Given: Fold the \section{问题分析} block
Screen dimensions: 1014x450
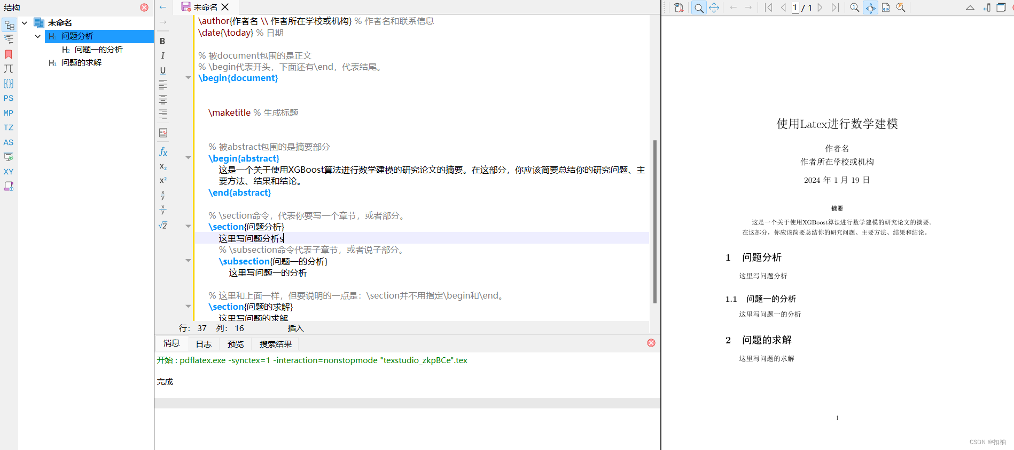Looking at the screenshot, I should click(x=188, y=227).
